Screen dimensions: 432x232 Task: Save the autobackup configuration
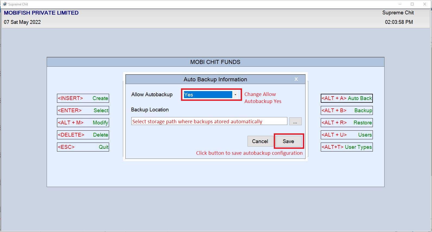click(x=288, y=141)
